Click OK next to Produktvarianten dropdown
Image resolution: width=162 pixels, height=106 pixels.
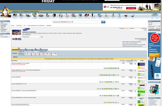pos(42,37)
